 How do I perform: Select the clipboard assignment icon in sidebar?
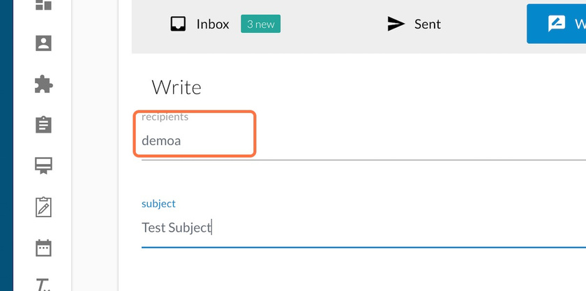43,124
